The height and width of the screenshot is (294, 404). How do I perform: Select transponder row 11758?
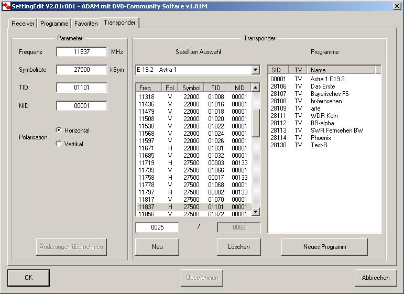pos(193,178)
